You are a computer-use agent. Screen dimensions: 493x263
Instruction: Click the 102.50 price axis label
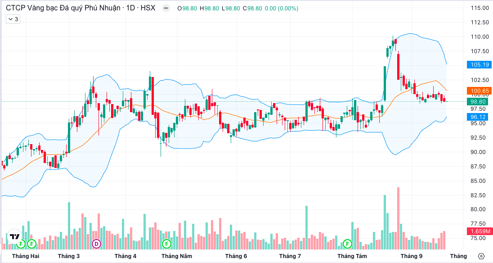point(480,80)
